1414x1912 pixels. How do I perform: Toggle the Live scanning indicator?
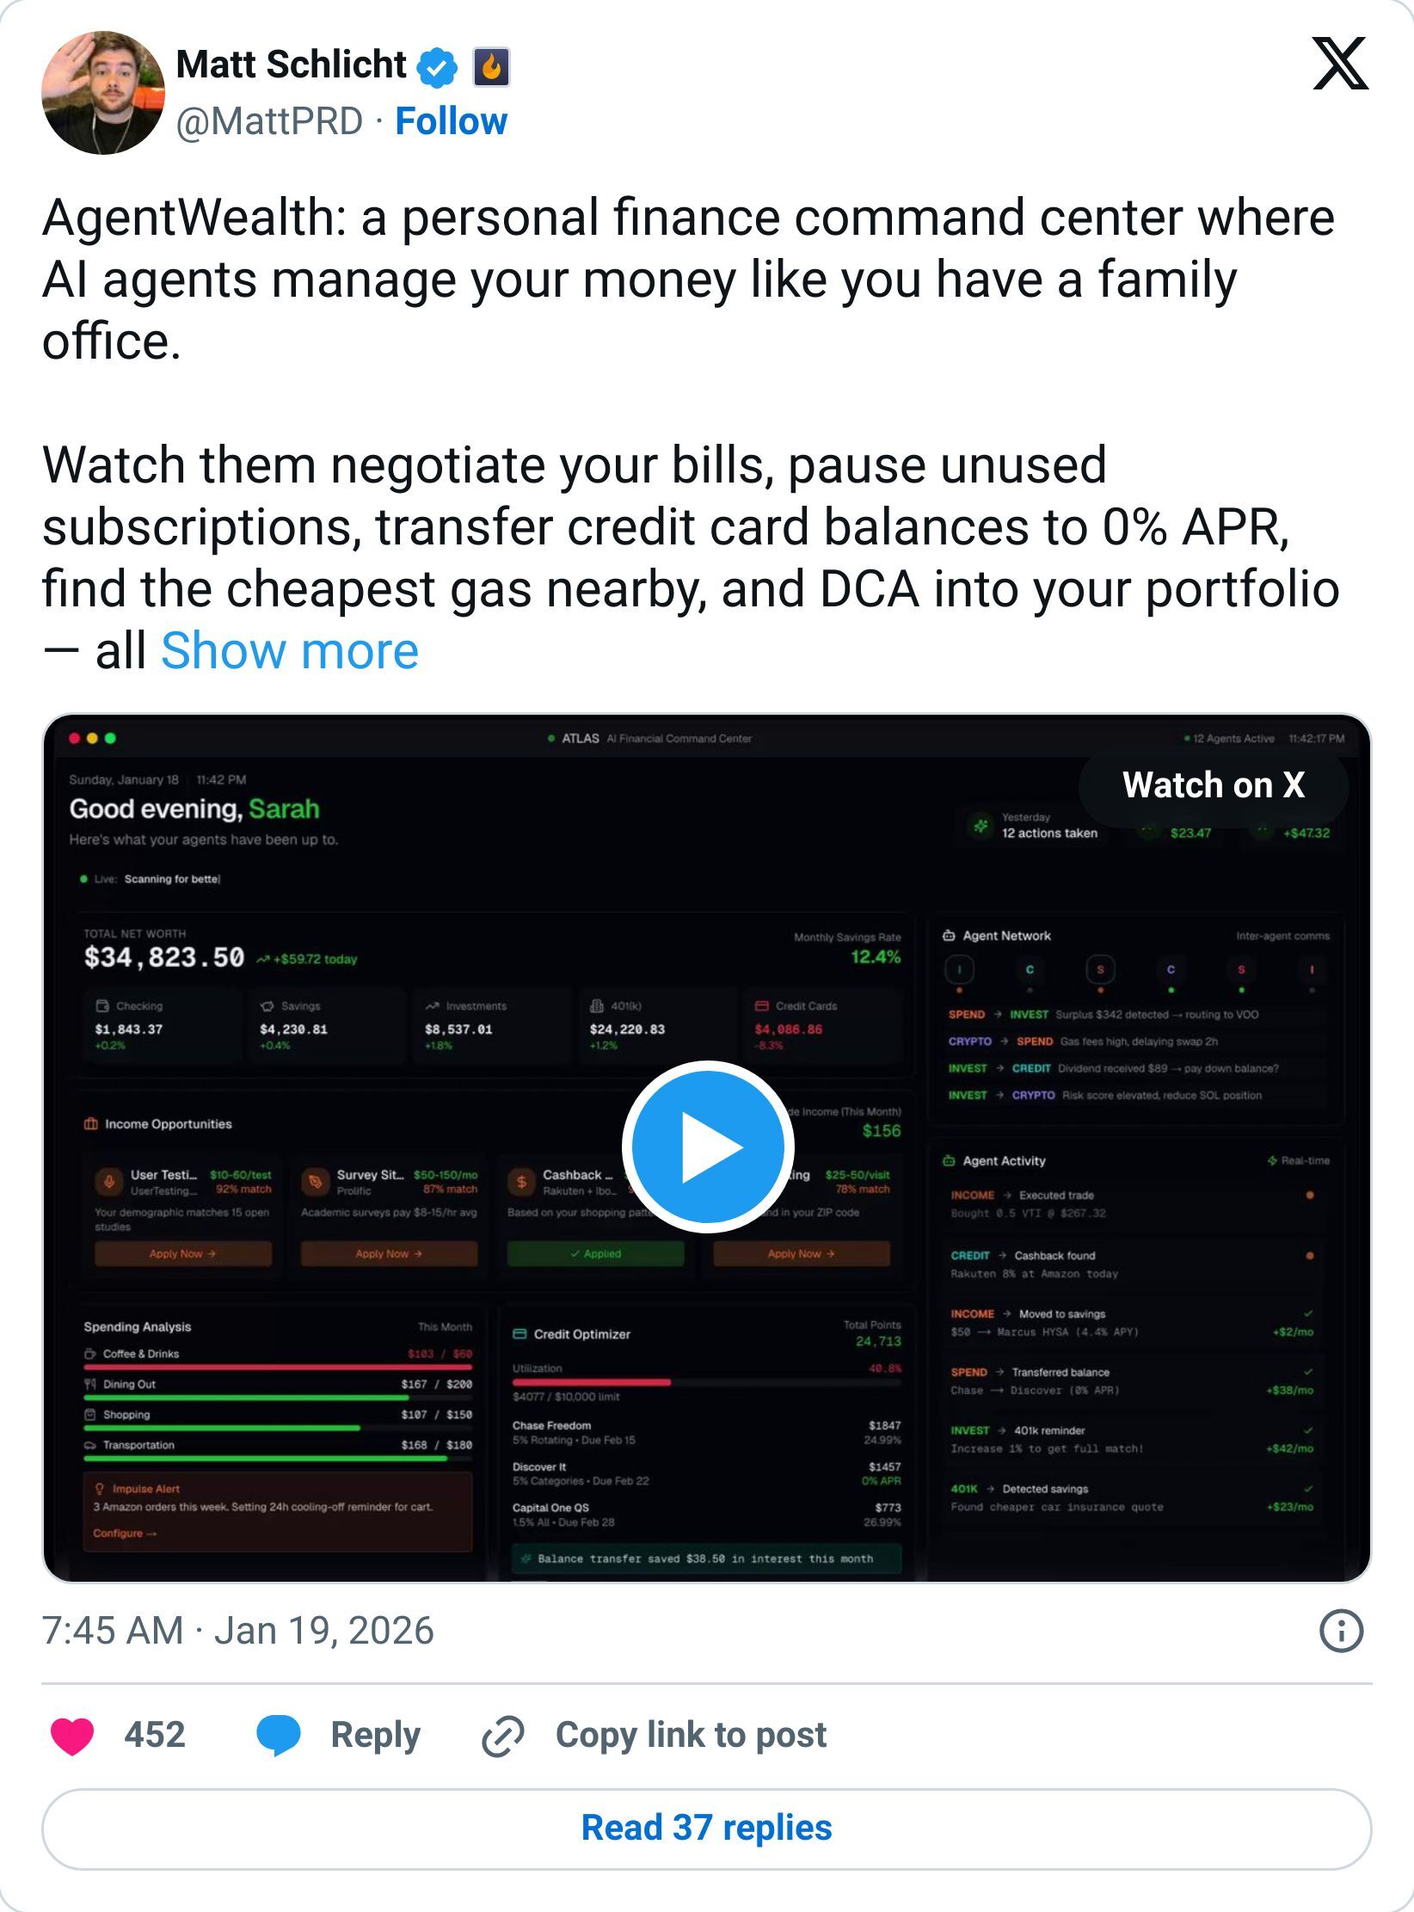point(83,879)
